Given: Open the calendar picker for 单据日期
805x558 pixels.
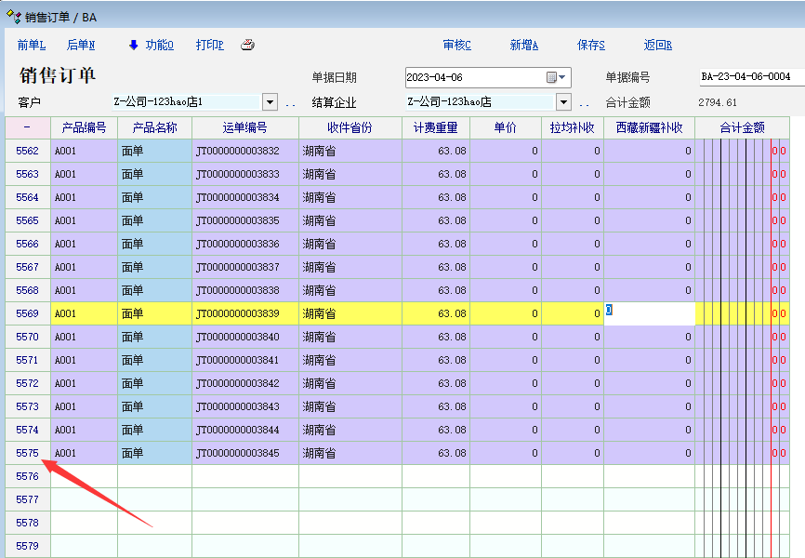Looking at the screenshot, I should pyautogui.click(x=556, y=77).
